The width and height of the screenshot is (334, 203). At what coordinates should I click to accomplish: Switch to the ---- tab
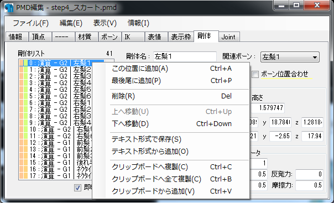[x=63, y=37]
